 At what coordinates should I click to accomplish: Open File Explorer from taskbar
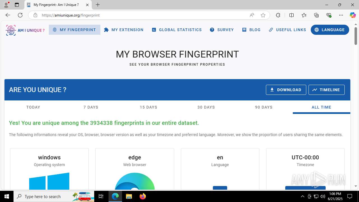click(x=129, y=196)
